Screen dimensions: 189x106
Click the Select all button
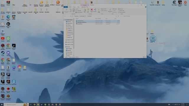click(121, 9)
